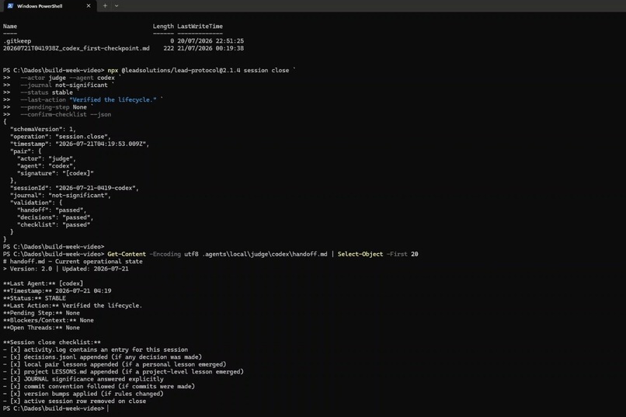Click the "operation": "session.close" line
The image size is (626, 417).
[61, 137]
